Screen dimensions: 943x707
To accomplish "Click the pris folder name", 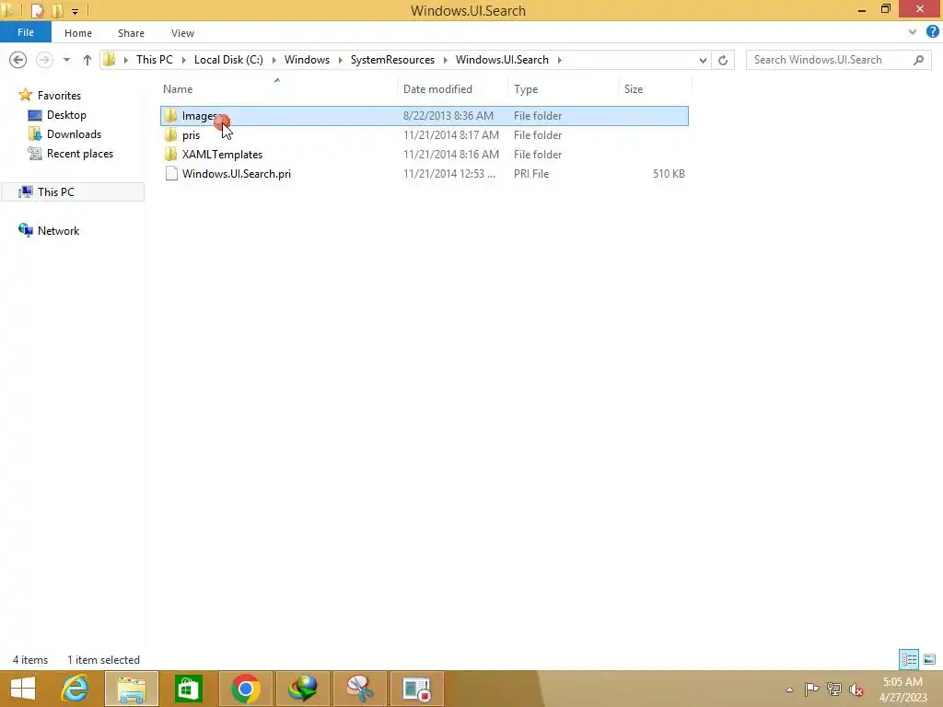I will coord(191,135).
